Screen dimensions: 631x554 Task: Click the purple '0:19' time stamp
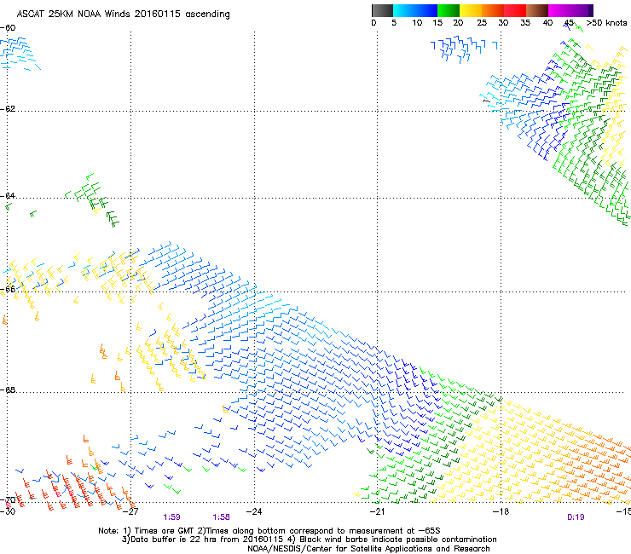576,517
